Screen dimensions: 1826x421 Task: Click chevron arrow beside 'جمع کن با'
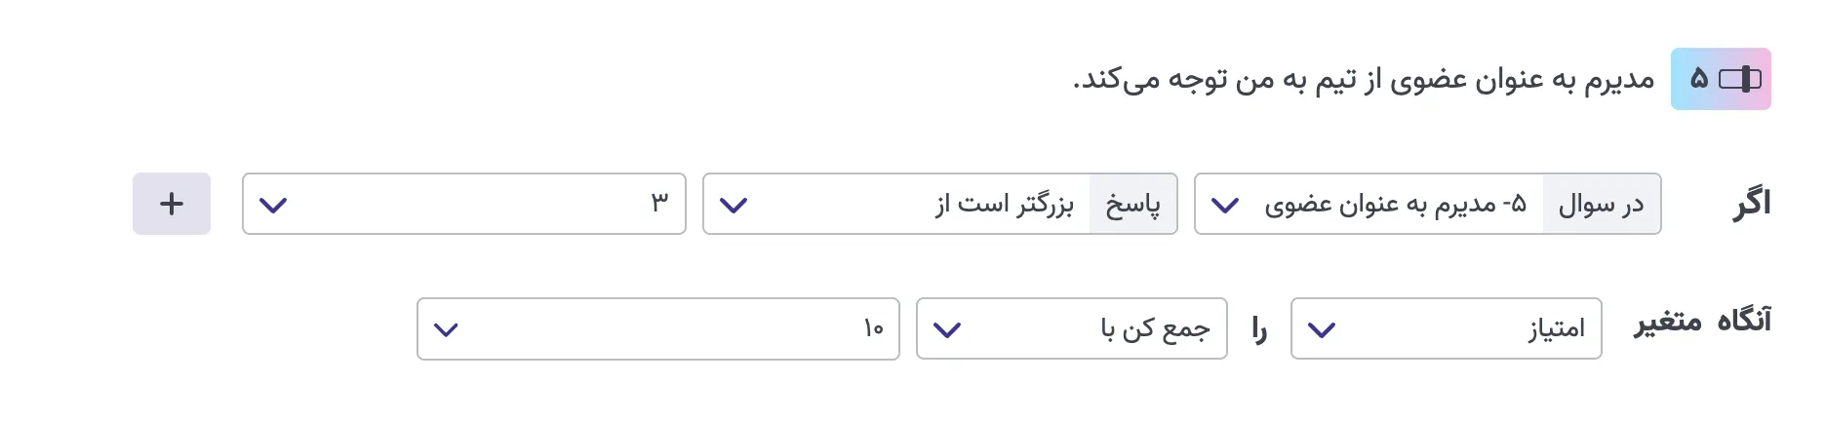point(947,329)
